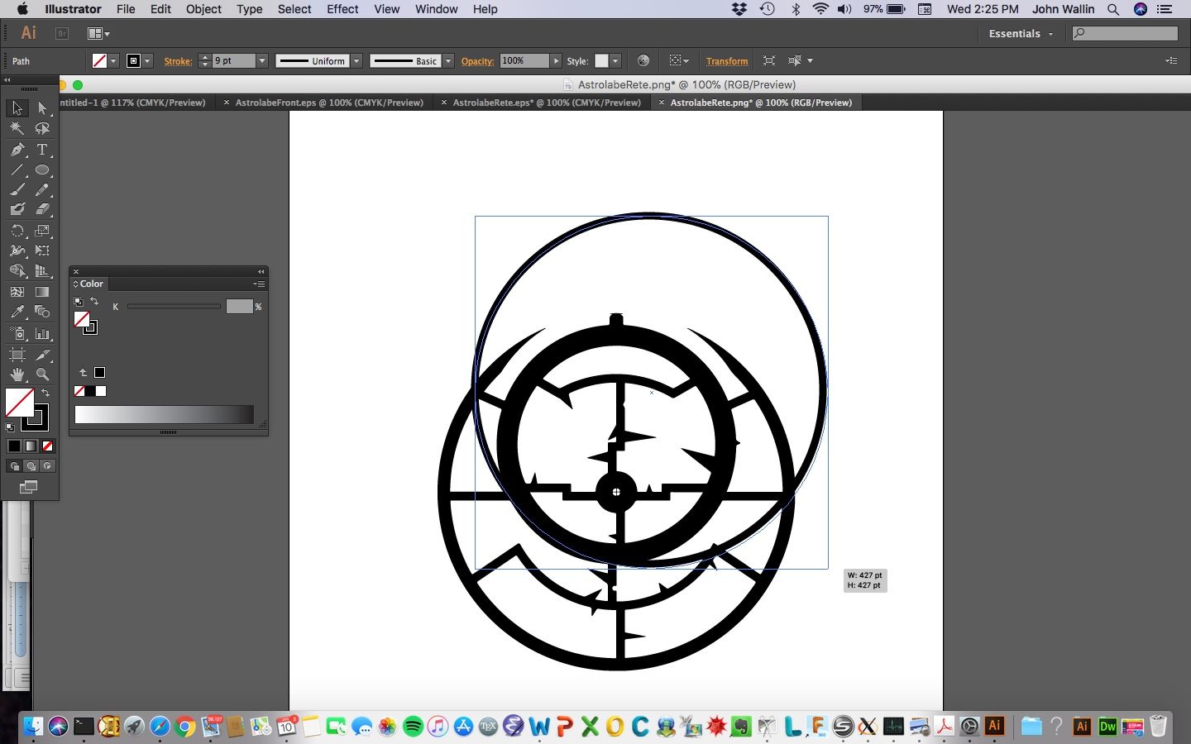Image resolution: width=1191 pixels, height=744 pixels.
Task: Open the Arrange Documents dropdown
Action: [x=98, y=34]
